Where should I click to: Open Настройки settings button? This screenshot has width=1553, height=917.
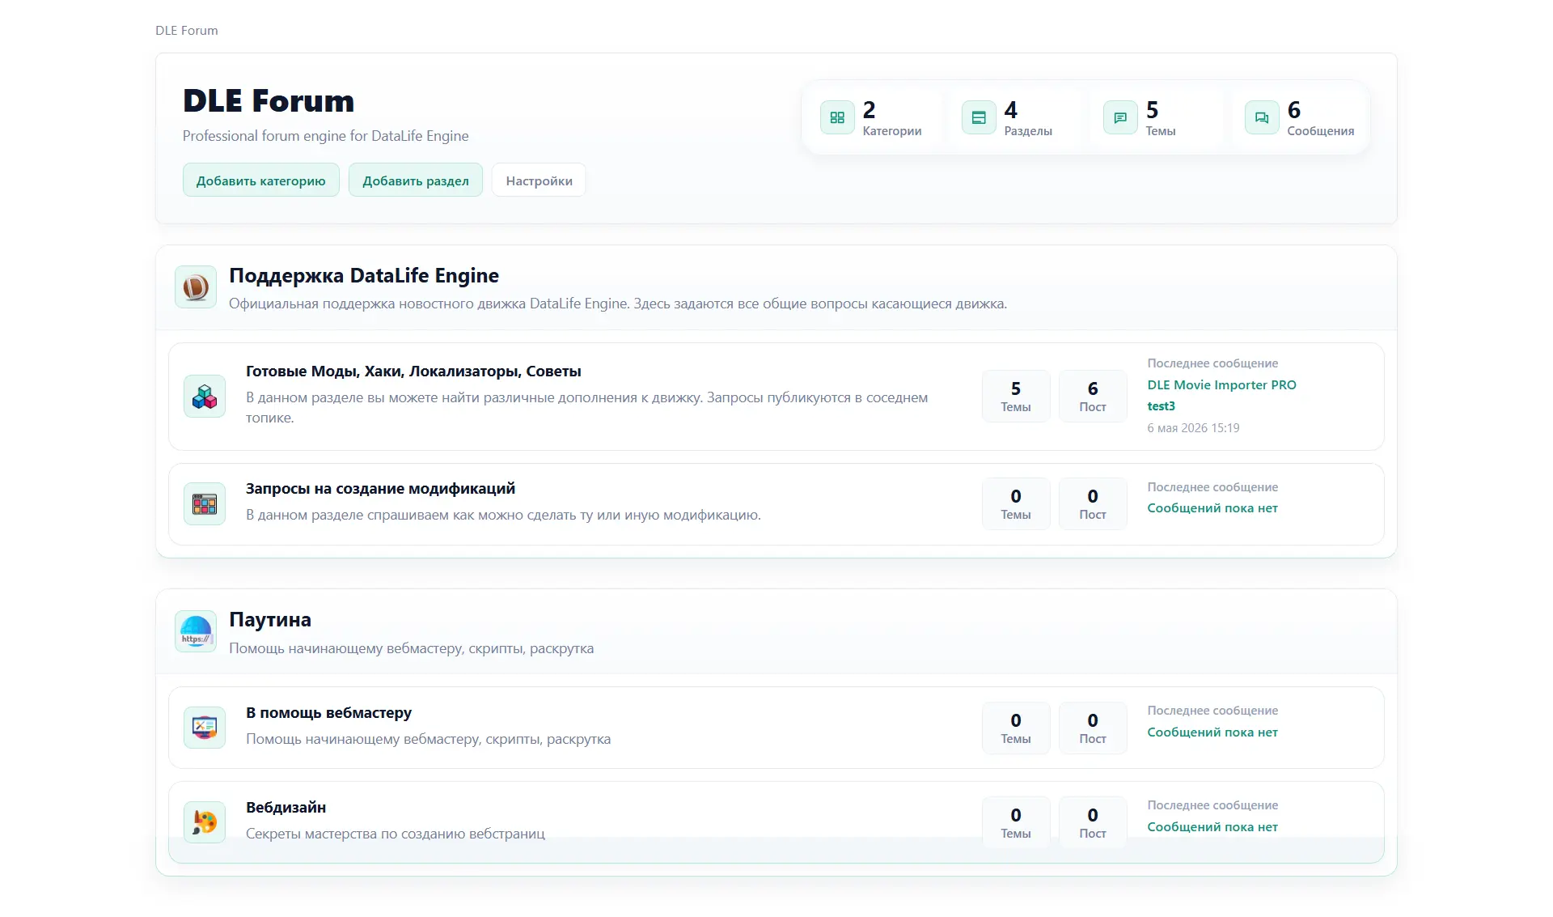coord(540,180)
